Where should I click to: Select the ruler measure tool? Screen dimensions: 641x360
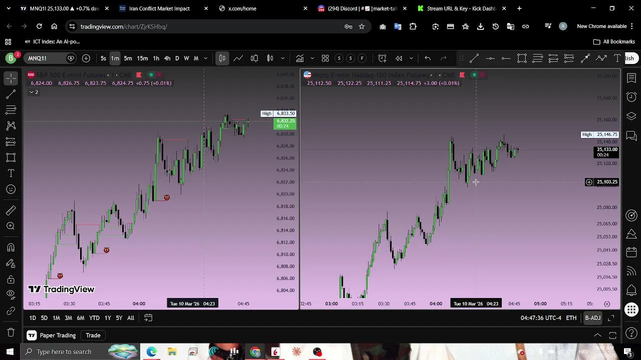click(x=11, y=210)
